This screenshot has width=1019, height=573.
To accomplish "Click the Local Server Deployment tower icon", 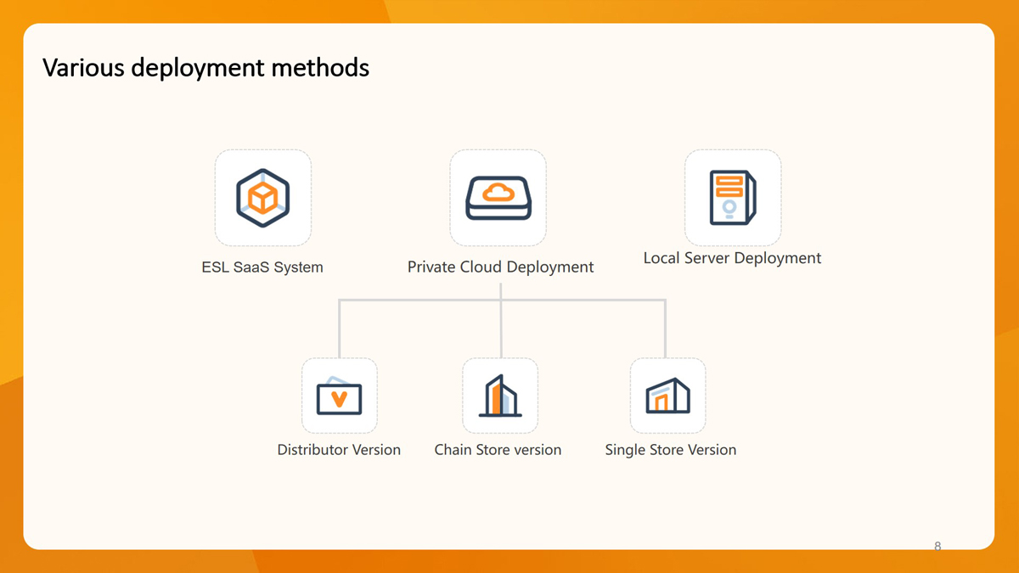I will pos(732,198).
